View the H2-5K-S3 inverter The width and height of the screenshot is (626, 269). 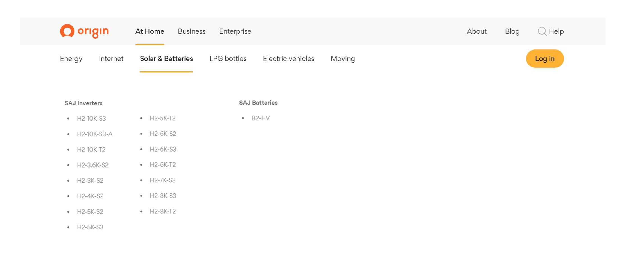pyautogui.click(x=90, y=227)
